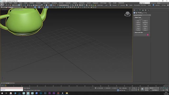Screen dimensions: 169x95
Task: Toggle Set Key mode
Action: point(147,90)
